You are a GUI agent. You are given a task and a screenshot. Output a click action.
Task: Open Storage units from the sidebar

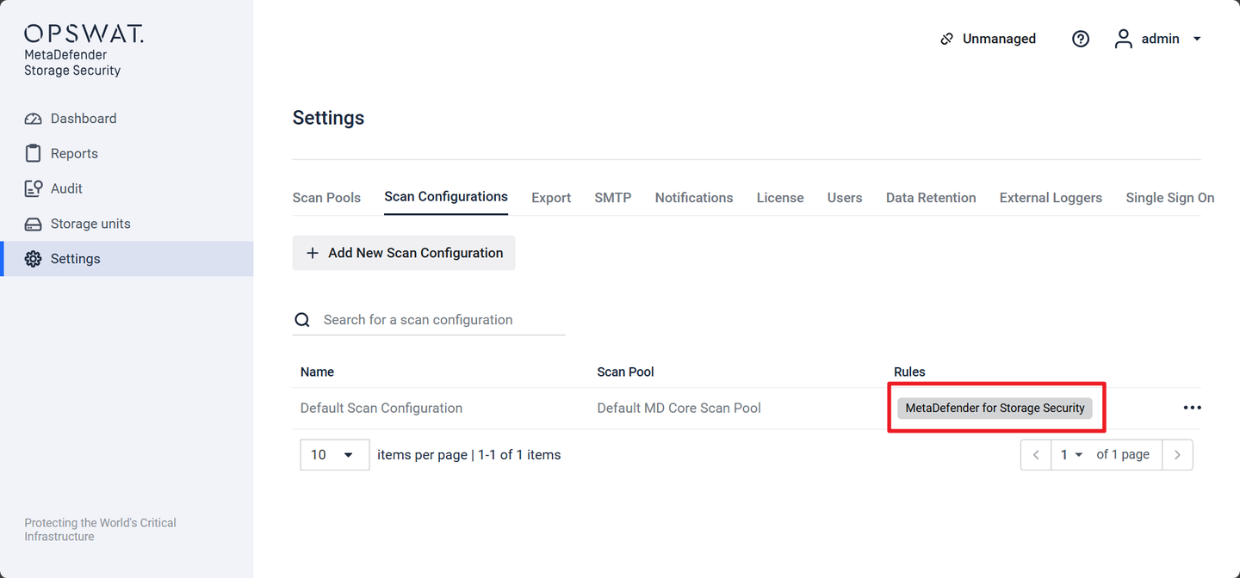127,224
